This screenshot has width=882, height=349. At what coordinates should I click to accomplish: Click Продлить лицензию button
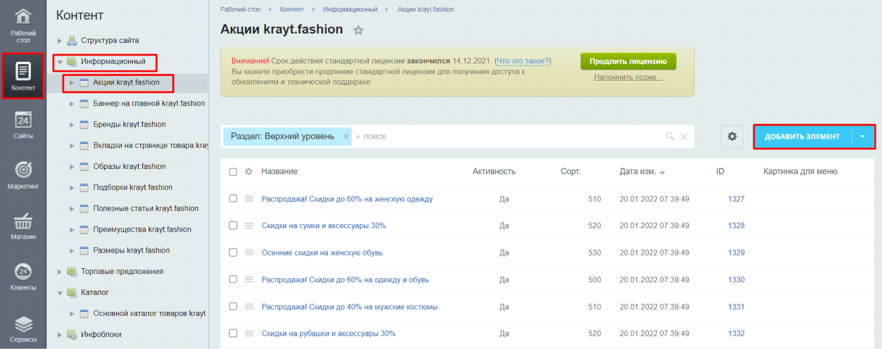point(628,61)
